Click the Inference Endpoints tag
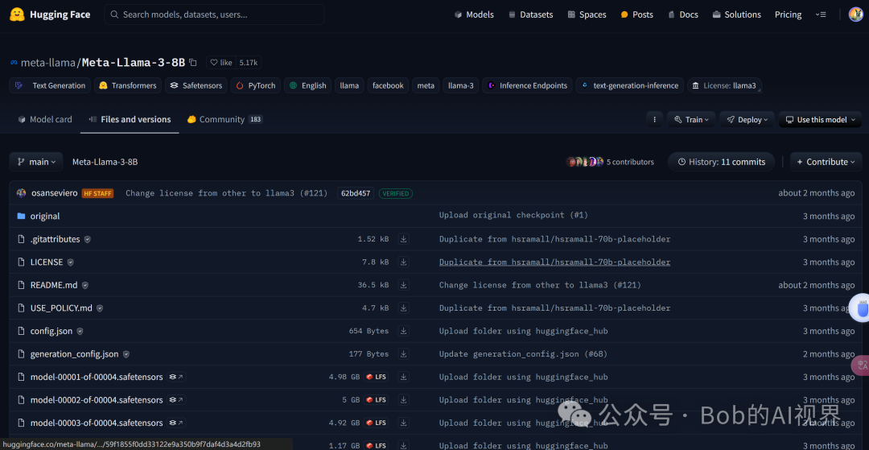The height and width of the screenshot is (450, 869). [x=527, y=85]
